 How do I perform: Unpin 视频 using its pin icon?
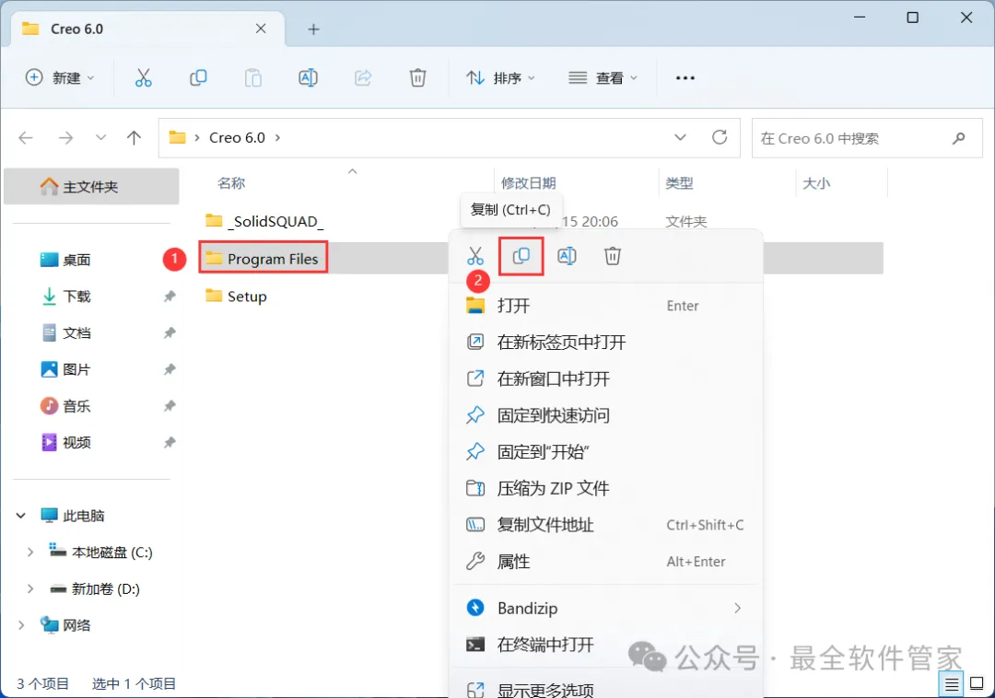click(x=170, y=443)
